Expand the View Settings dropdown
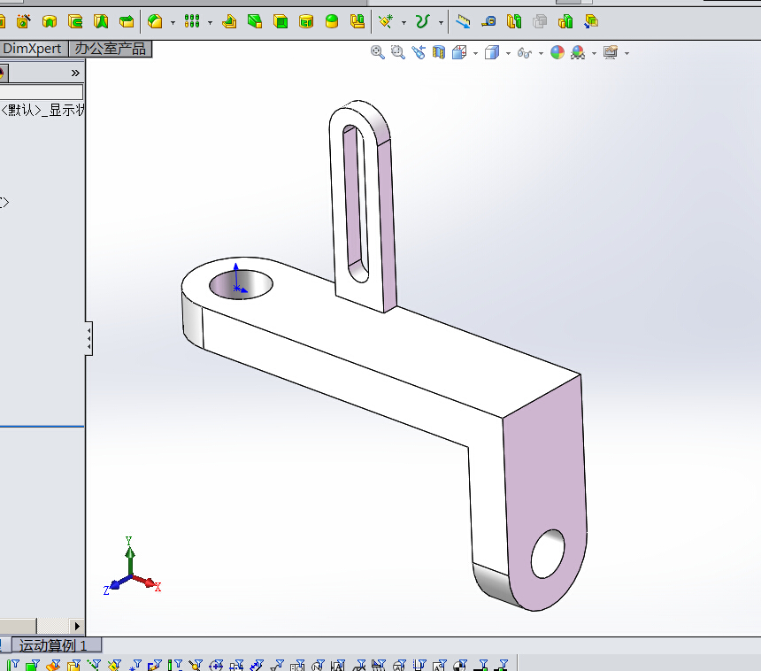 click(627, 53)
